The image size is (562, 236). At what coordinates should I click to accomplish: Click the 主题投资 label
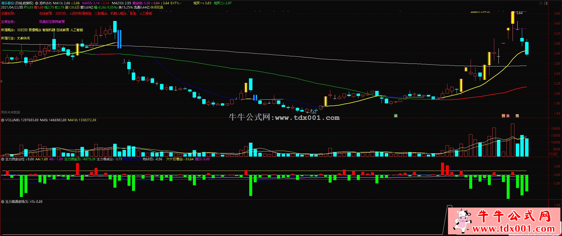click(x=8, y=14)
